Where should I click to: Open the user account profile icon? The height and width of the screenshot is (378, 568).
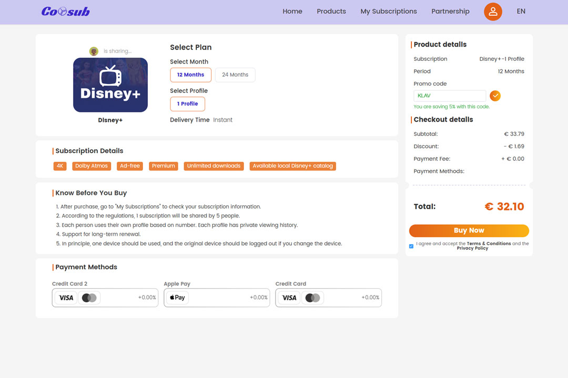[x=493, y=12]
